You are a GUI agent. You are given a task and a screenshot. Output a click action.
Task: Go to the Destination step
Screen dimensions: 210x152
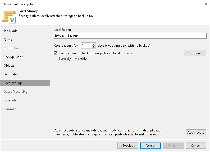pyautogui.click(x=12, y=74)
